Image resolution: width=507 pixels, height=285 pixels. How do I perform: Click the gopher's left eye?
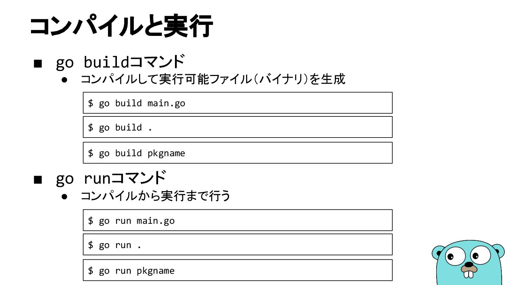click(456, 257)
